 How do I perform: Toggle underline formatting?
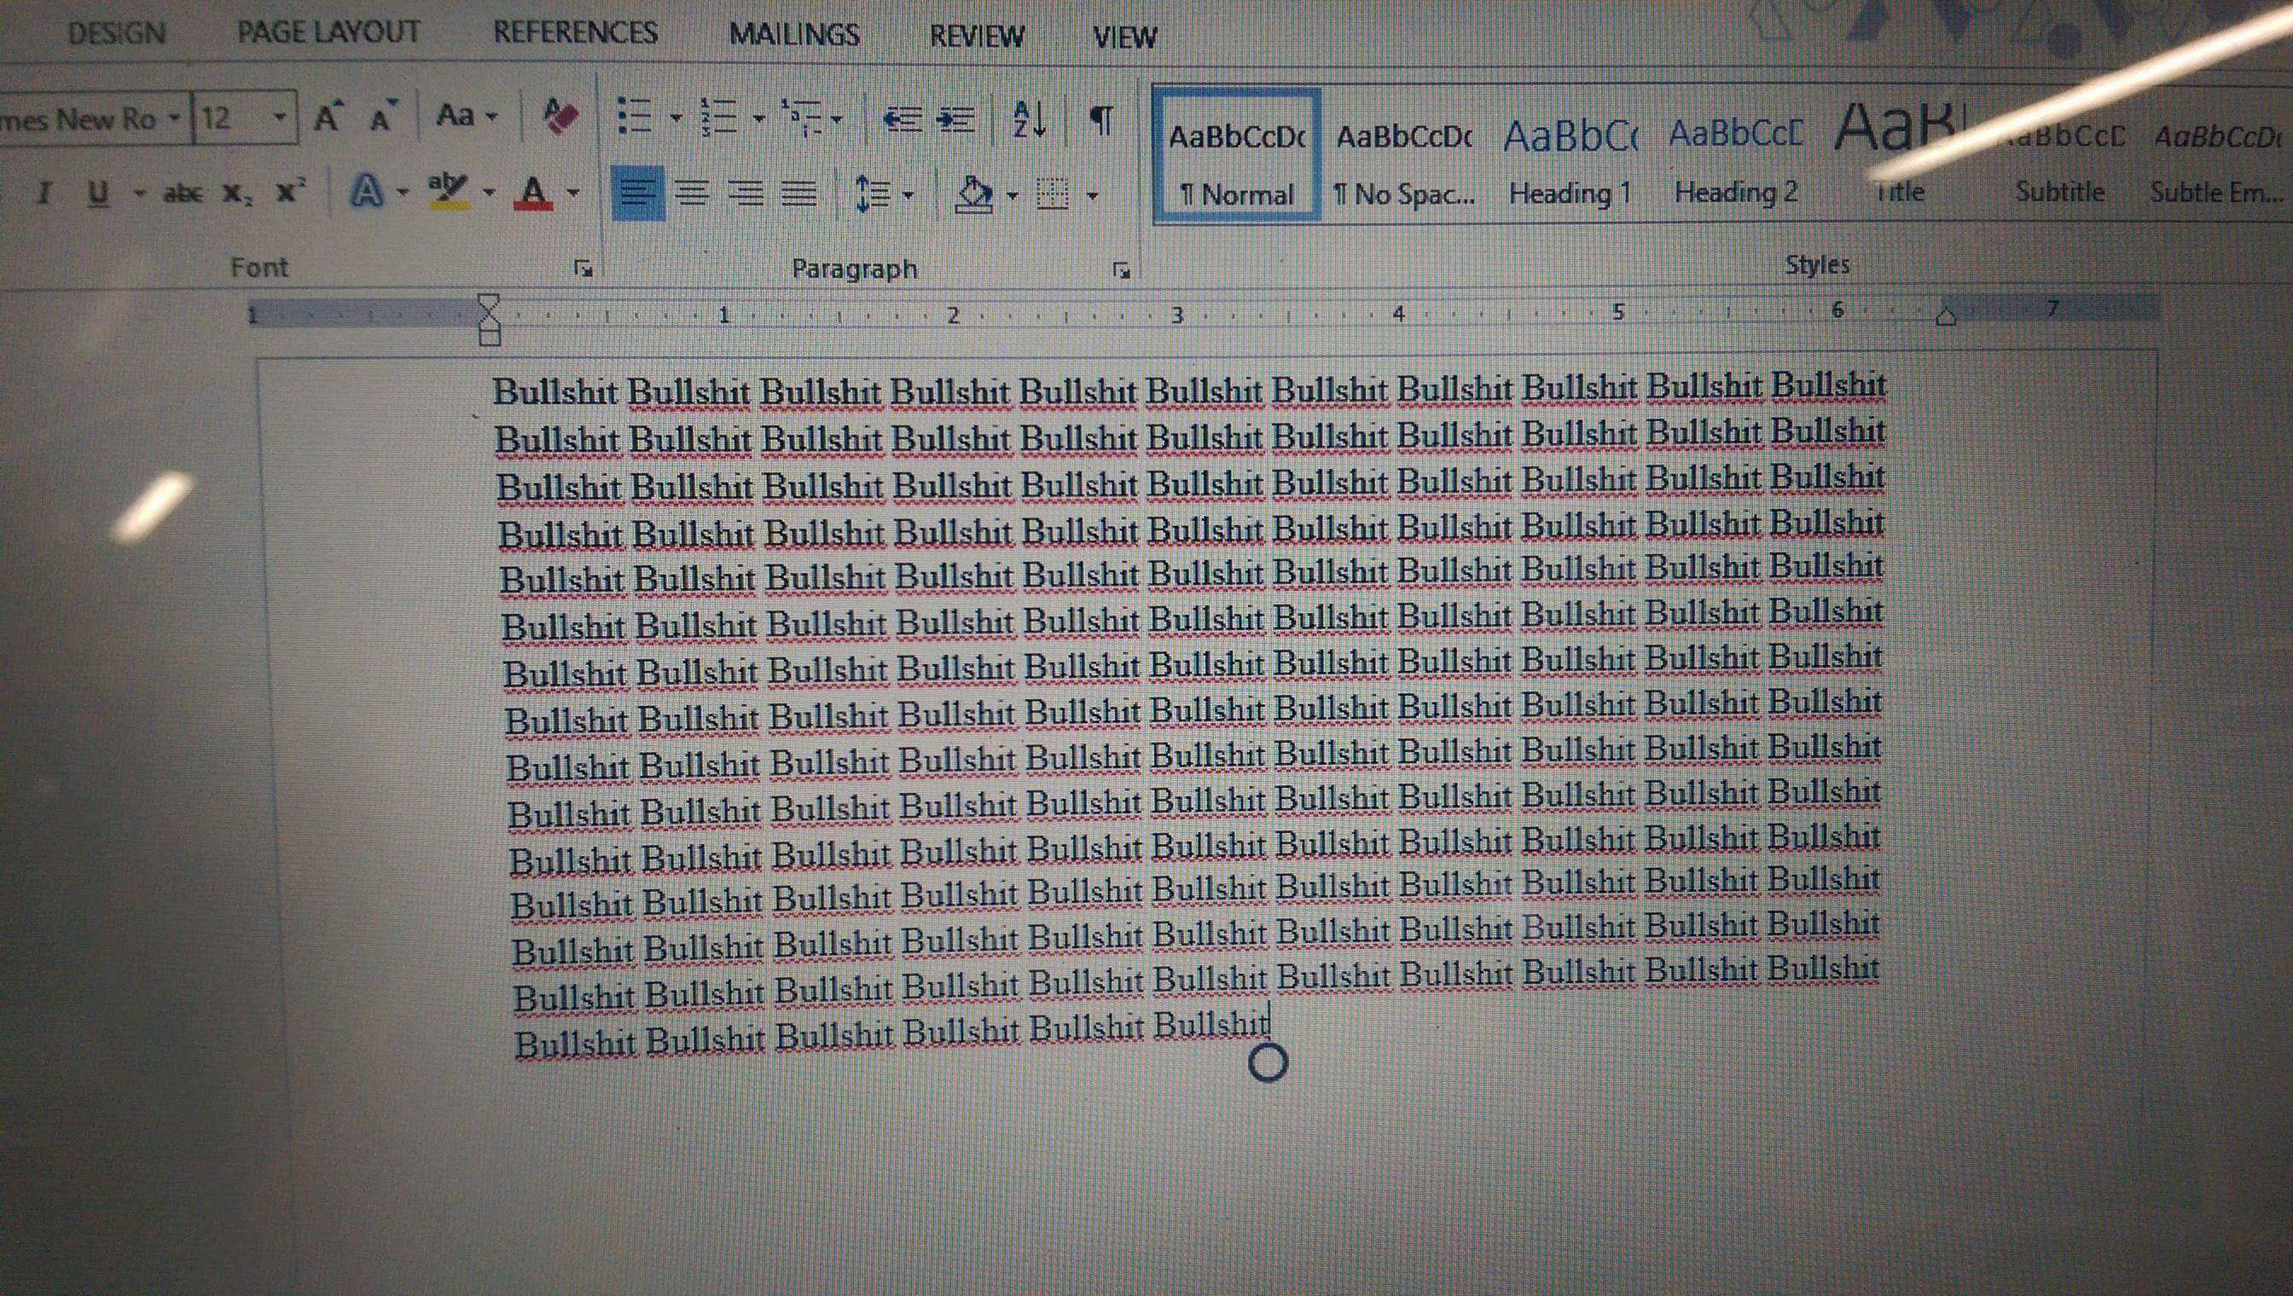(98, 192)
